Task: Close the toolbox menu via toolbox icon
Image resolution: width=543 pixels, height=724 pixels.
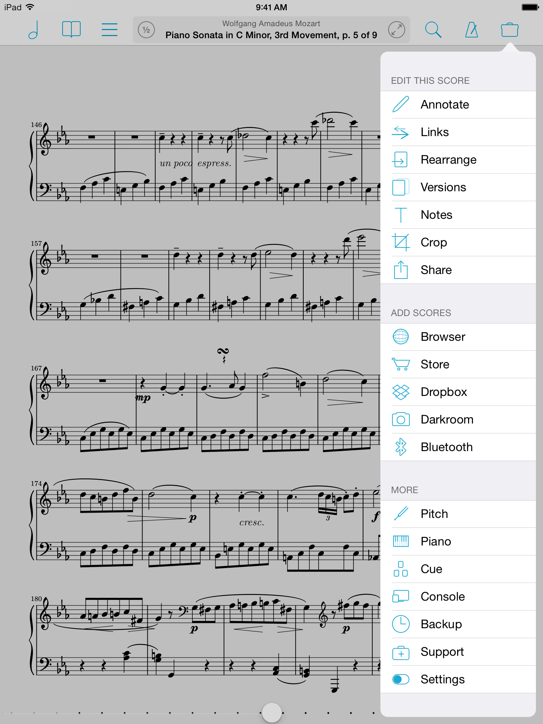Action: pos(510,30)
